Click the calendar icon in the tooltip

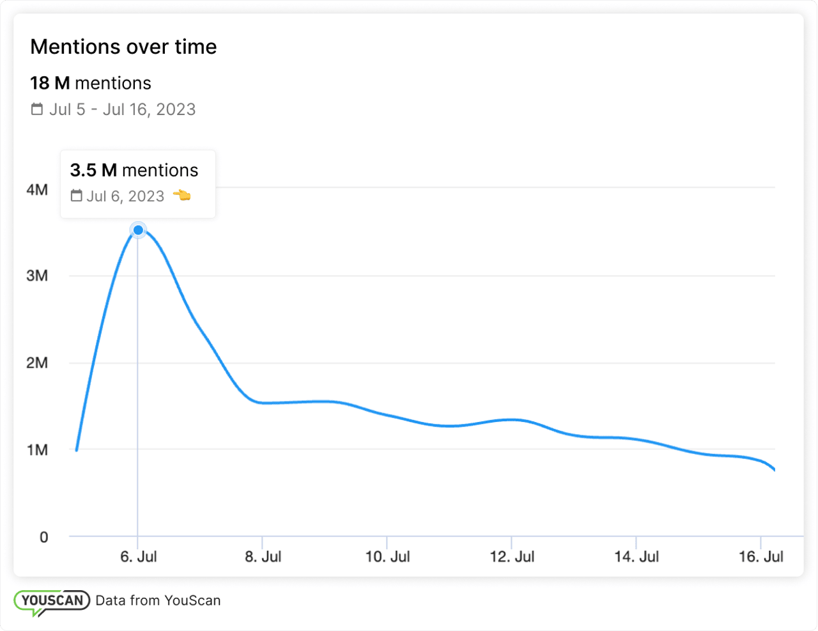coord(77,196)
